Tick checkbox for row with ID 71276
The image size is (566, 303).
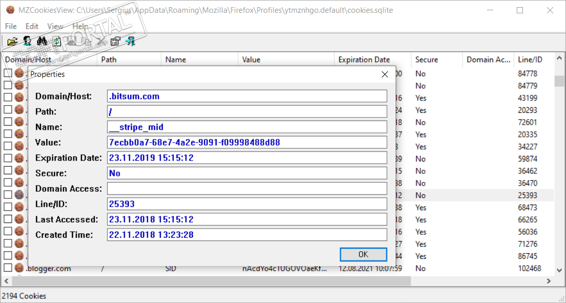click(x=8, y=244)
